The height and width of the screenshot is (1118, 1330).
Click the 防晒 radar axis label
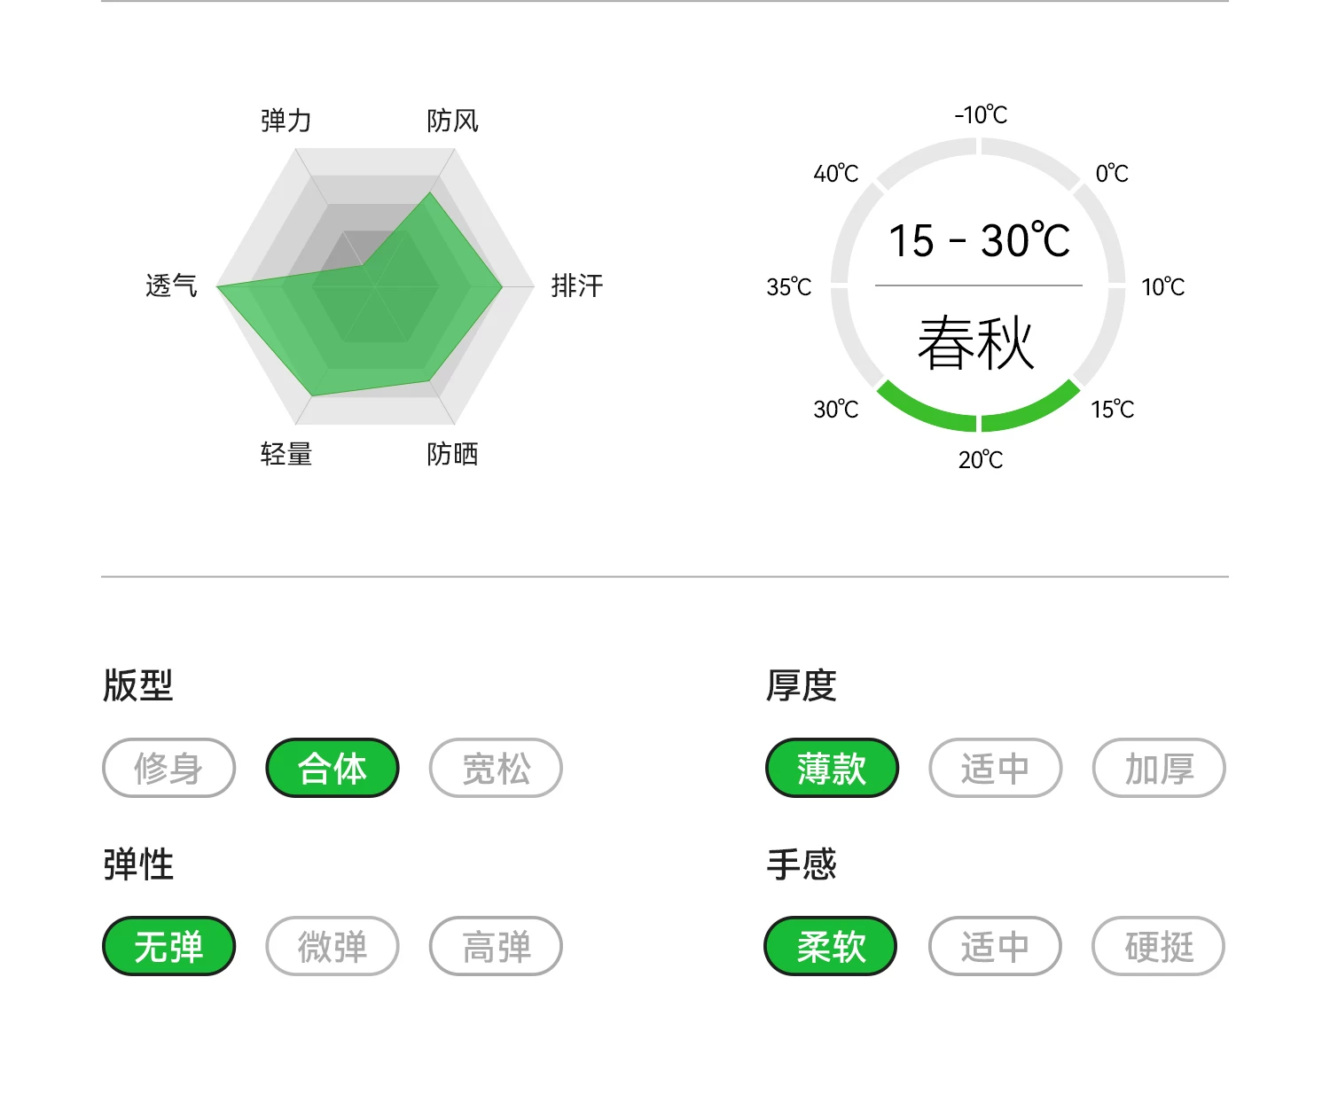pyautogui.click(x=452, y=454)
